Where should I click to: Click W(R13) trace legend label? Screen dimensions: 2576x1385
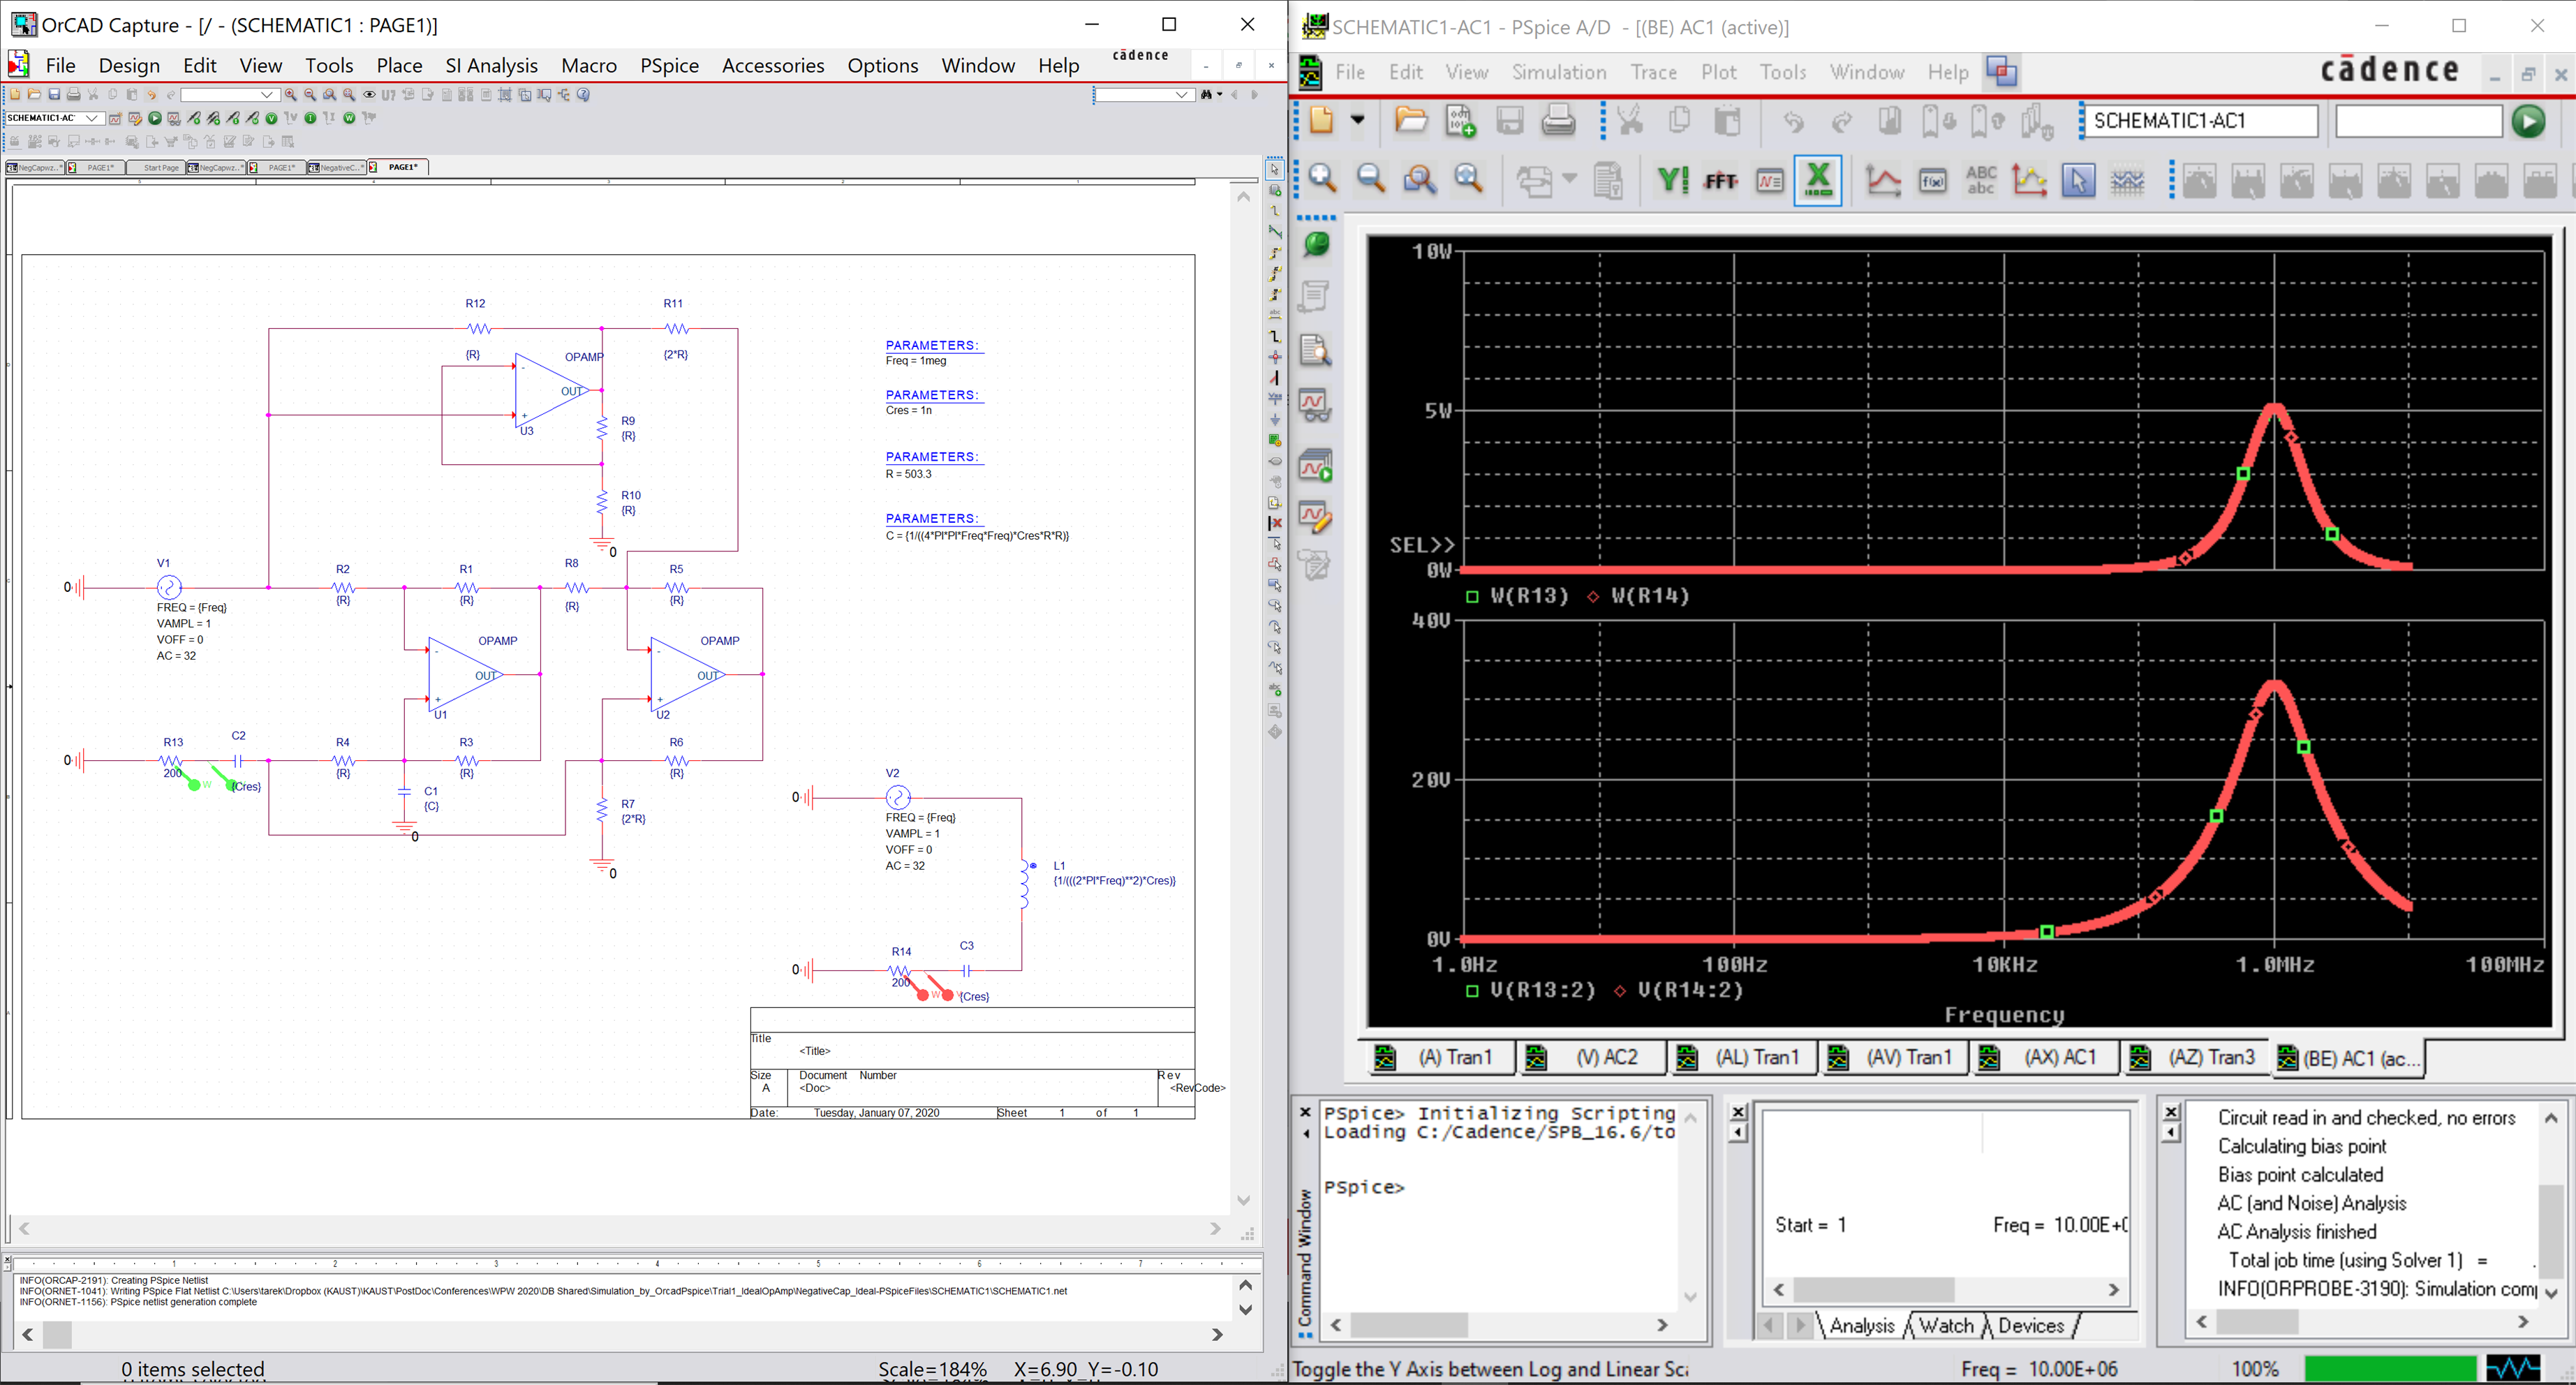[x=1529, y=596]
